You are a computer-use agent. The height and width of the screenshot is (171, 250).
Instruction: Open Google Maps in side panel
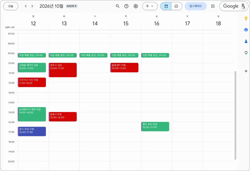(x=246, y=53)
